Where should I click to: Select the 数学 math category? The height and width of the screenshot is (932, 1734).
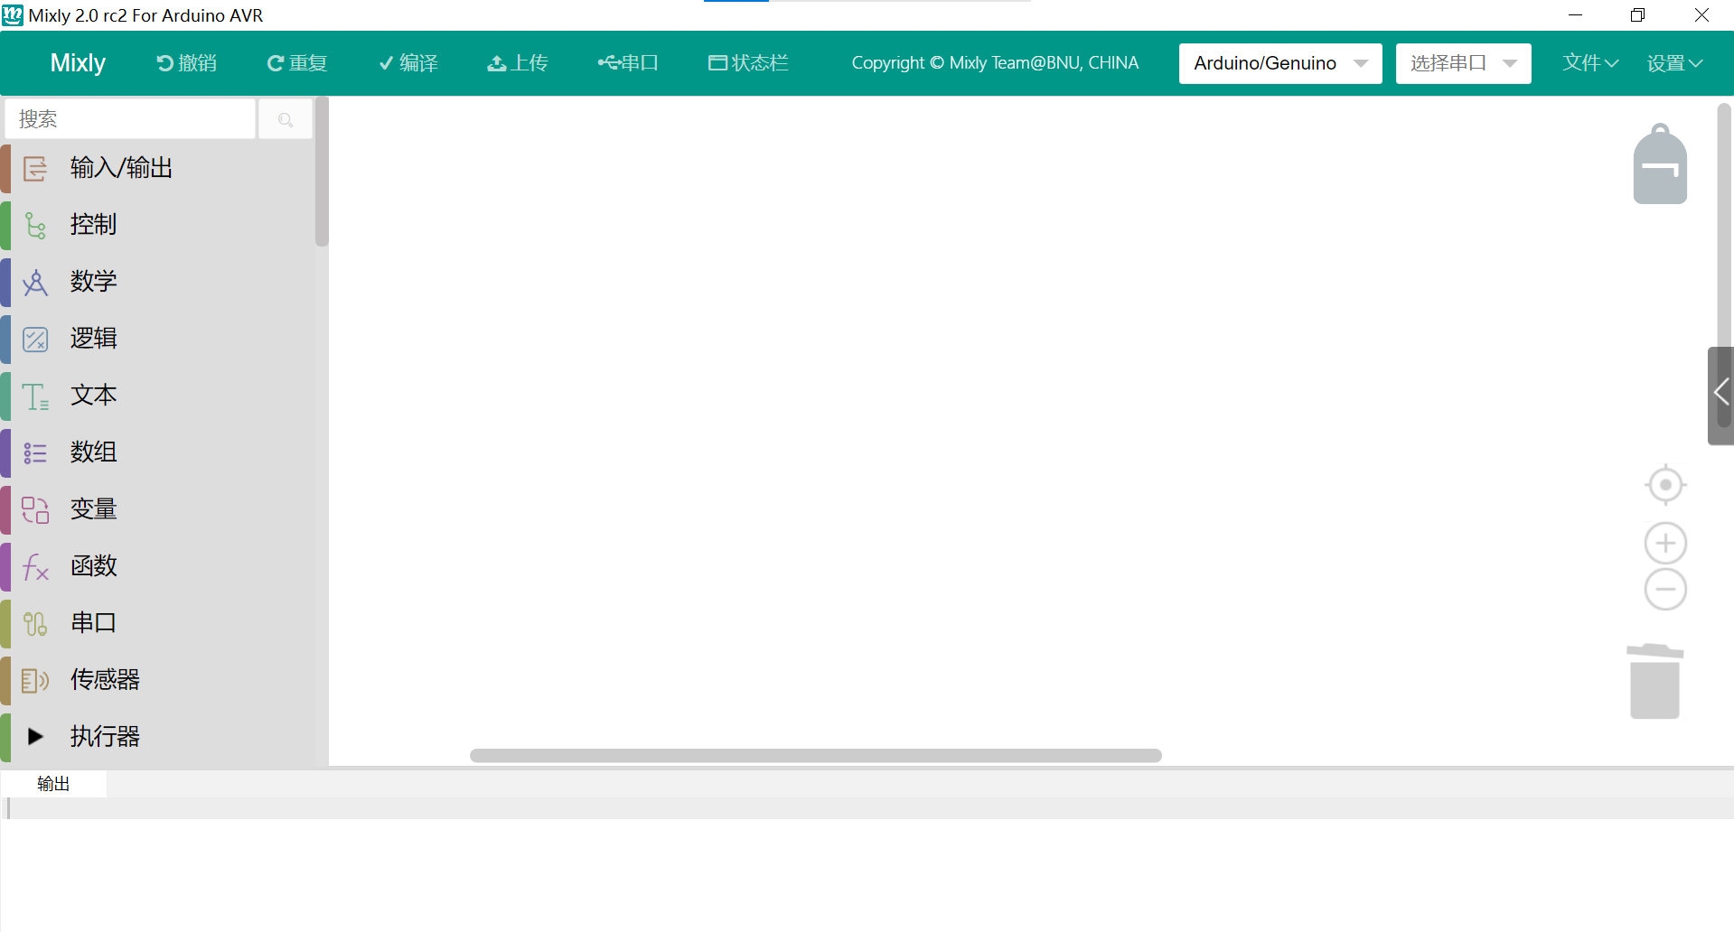[94, 282]
